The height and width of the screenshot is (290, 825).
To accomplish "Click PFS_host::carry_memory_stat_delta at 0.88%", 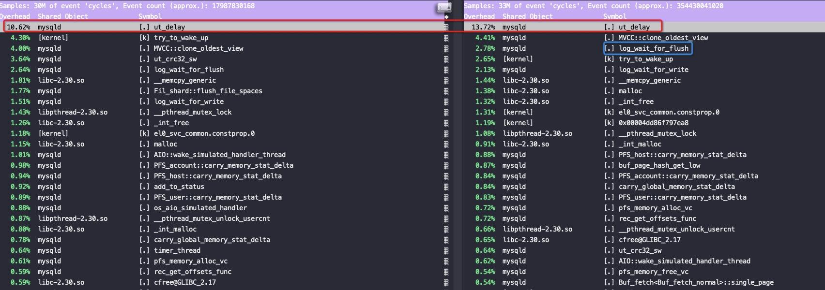I will pyautogui.click(x=683, y=155).
